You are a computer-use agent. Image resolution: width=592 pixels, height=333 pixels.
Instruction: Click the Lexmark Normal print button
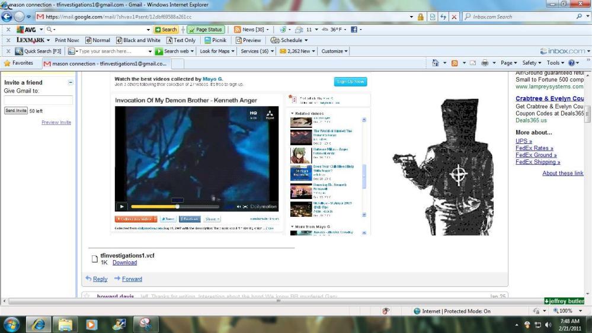pos(97,40)
